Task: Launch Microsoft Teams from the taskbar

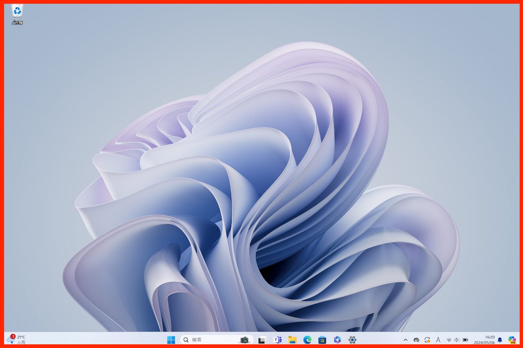Action: (277, 339)
